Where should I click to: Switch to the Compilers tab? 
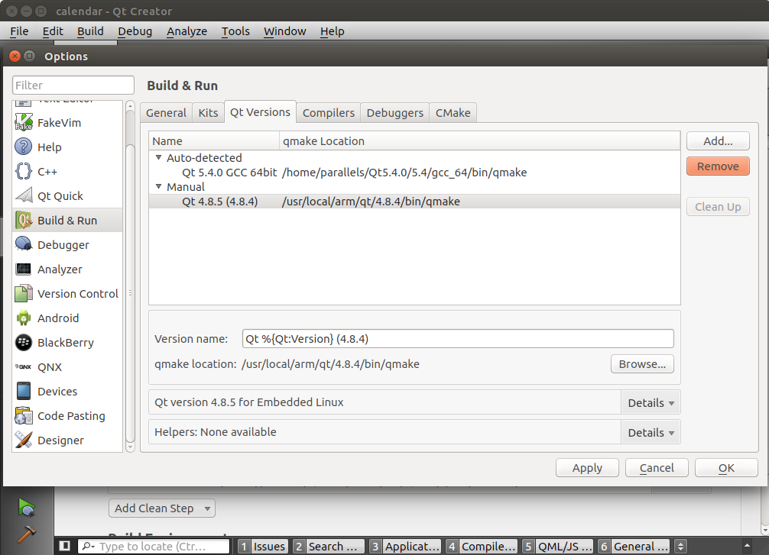click(x=328, y=113)
